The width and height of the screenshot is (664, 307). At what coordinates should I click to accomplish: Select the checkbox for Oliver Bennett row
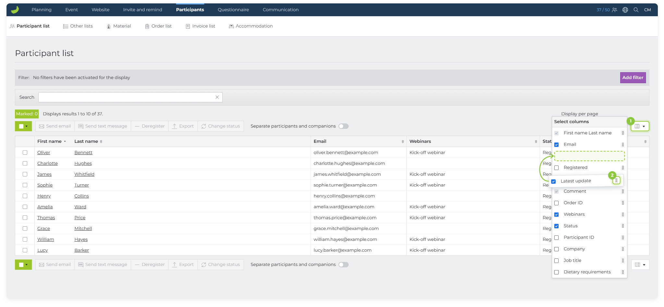point(25,153)
